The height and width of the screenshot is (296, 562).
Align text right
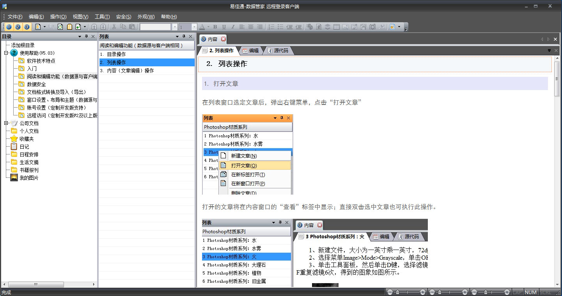pyautogui.click(x=260, y=27)
